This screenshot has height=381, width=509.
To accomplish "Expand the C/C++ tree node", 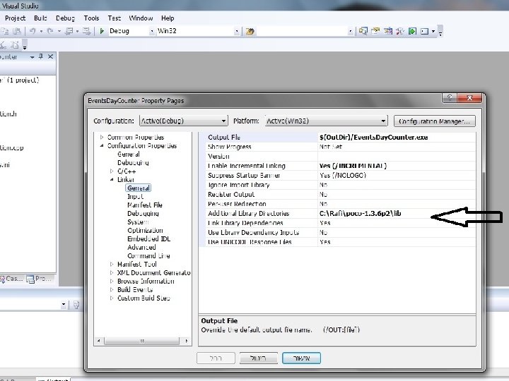I will (x=112, y=171).
